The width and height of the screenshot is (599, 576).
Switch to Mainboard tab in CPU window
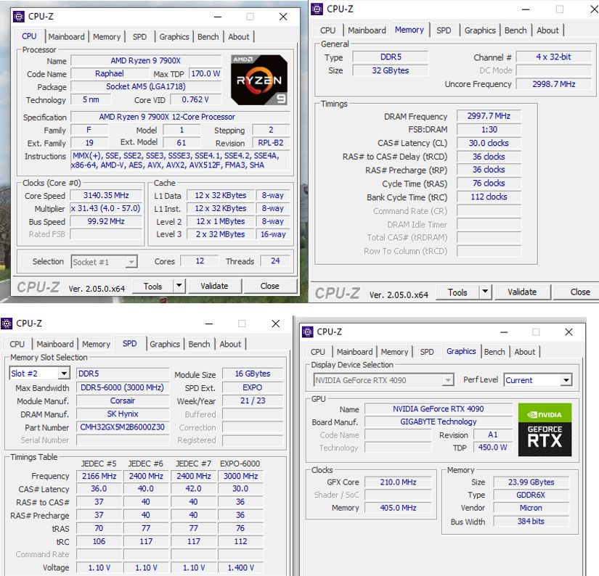pos(67,37)
